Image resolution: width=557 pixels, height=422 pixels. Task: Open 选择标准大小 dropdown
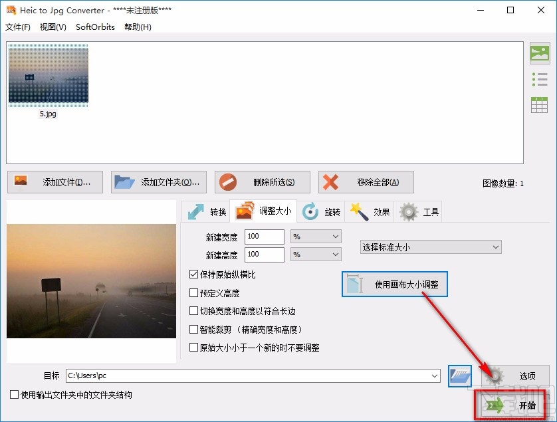point(495,247)
